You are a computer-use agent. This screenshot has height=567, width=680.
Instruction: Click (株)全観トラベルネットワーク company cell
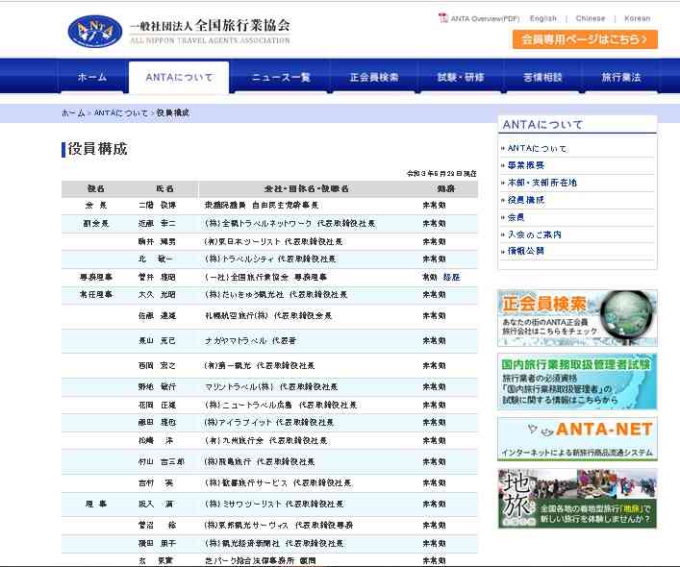click(290, 224)
